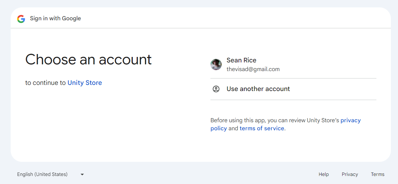The image size is (398, 184).
Task: Open the Help footer link
Action: (x=324, y=174)
